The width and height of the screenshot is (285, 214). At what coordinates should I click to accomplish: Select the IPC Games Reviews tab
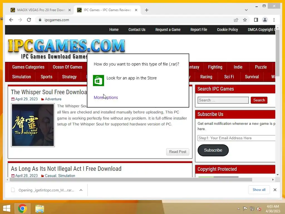pyautogui.click(x=107, y=10)
